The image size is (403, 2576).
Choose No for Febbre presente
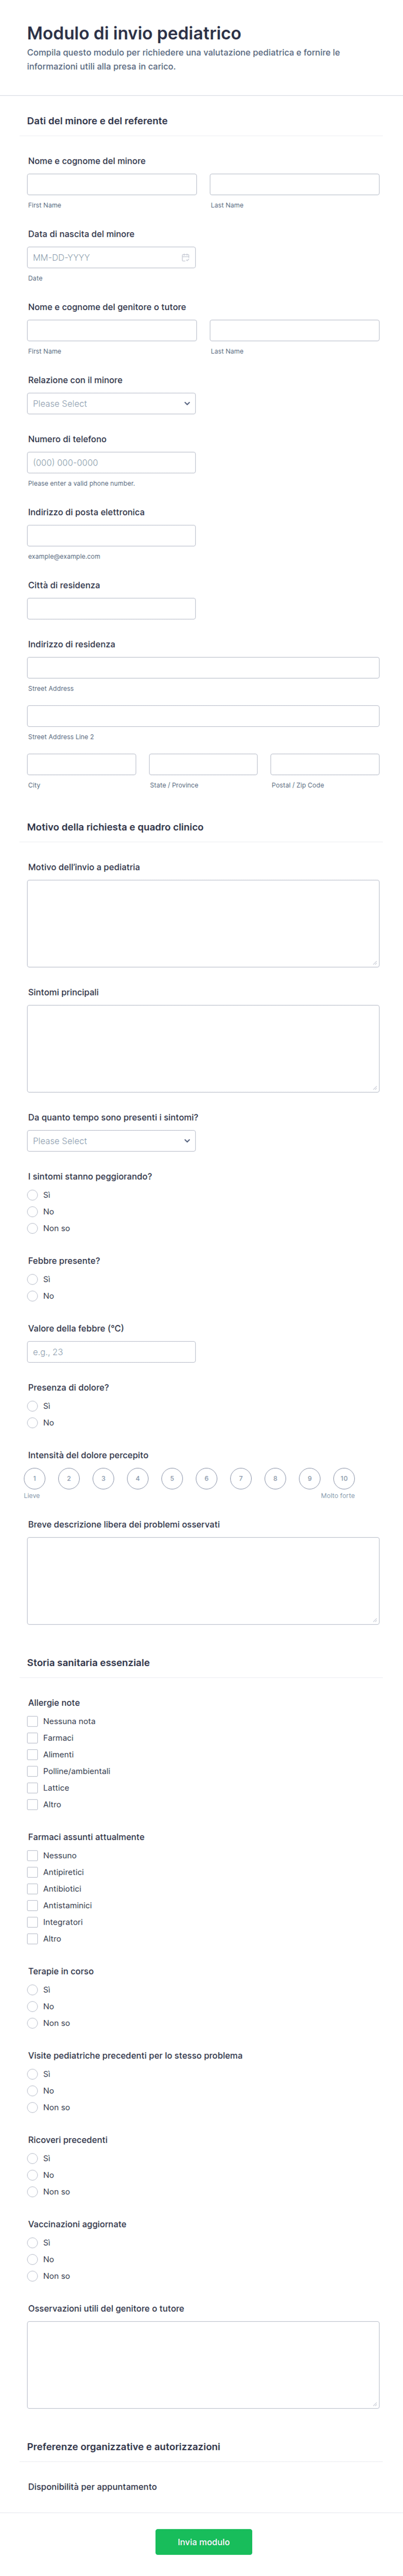pyautogui.click(x=33, y=1296)
